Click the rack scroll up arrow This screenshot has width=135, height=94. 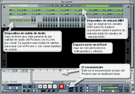pyautogui.click(x=132, y=64)
